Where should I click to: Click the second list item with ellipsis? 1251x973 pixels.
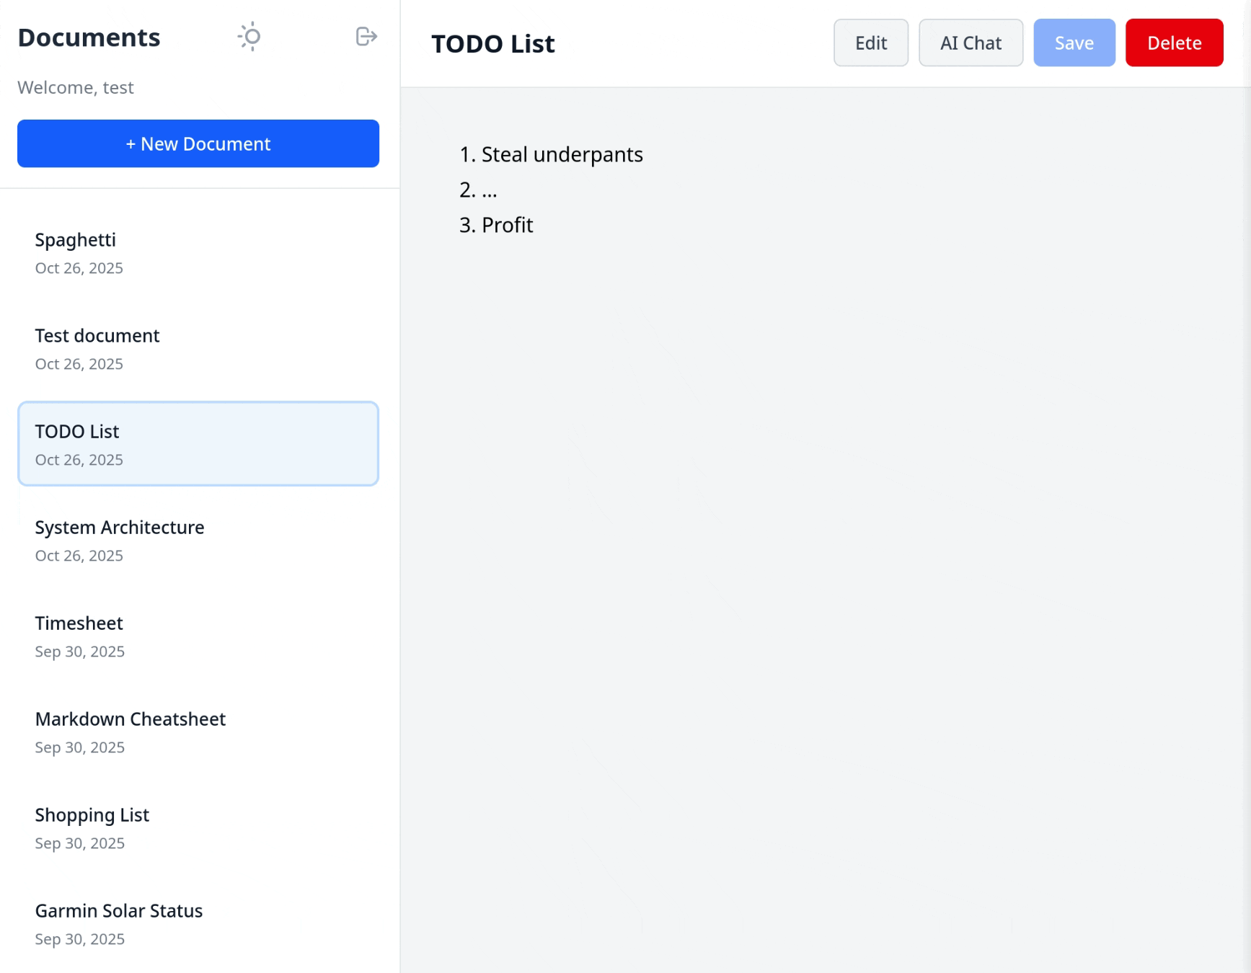click(x=489, y=190)
